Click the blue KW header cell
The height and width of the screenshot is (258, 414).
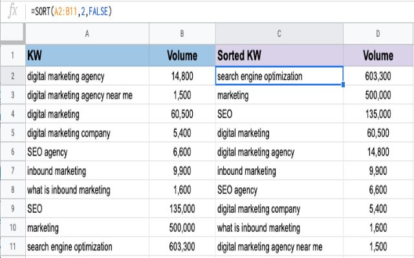pos(87,55)
